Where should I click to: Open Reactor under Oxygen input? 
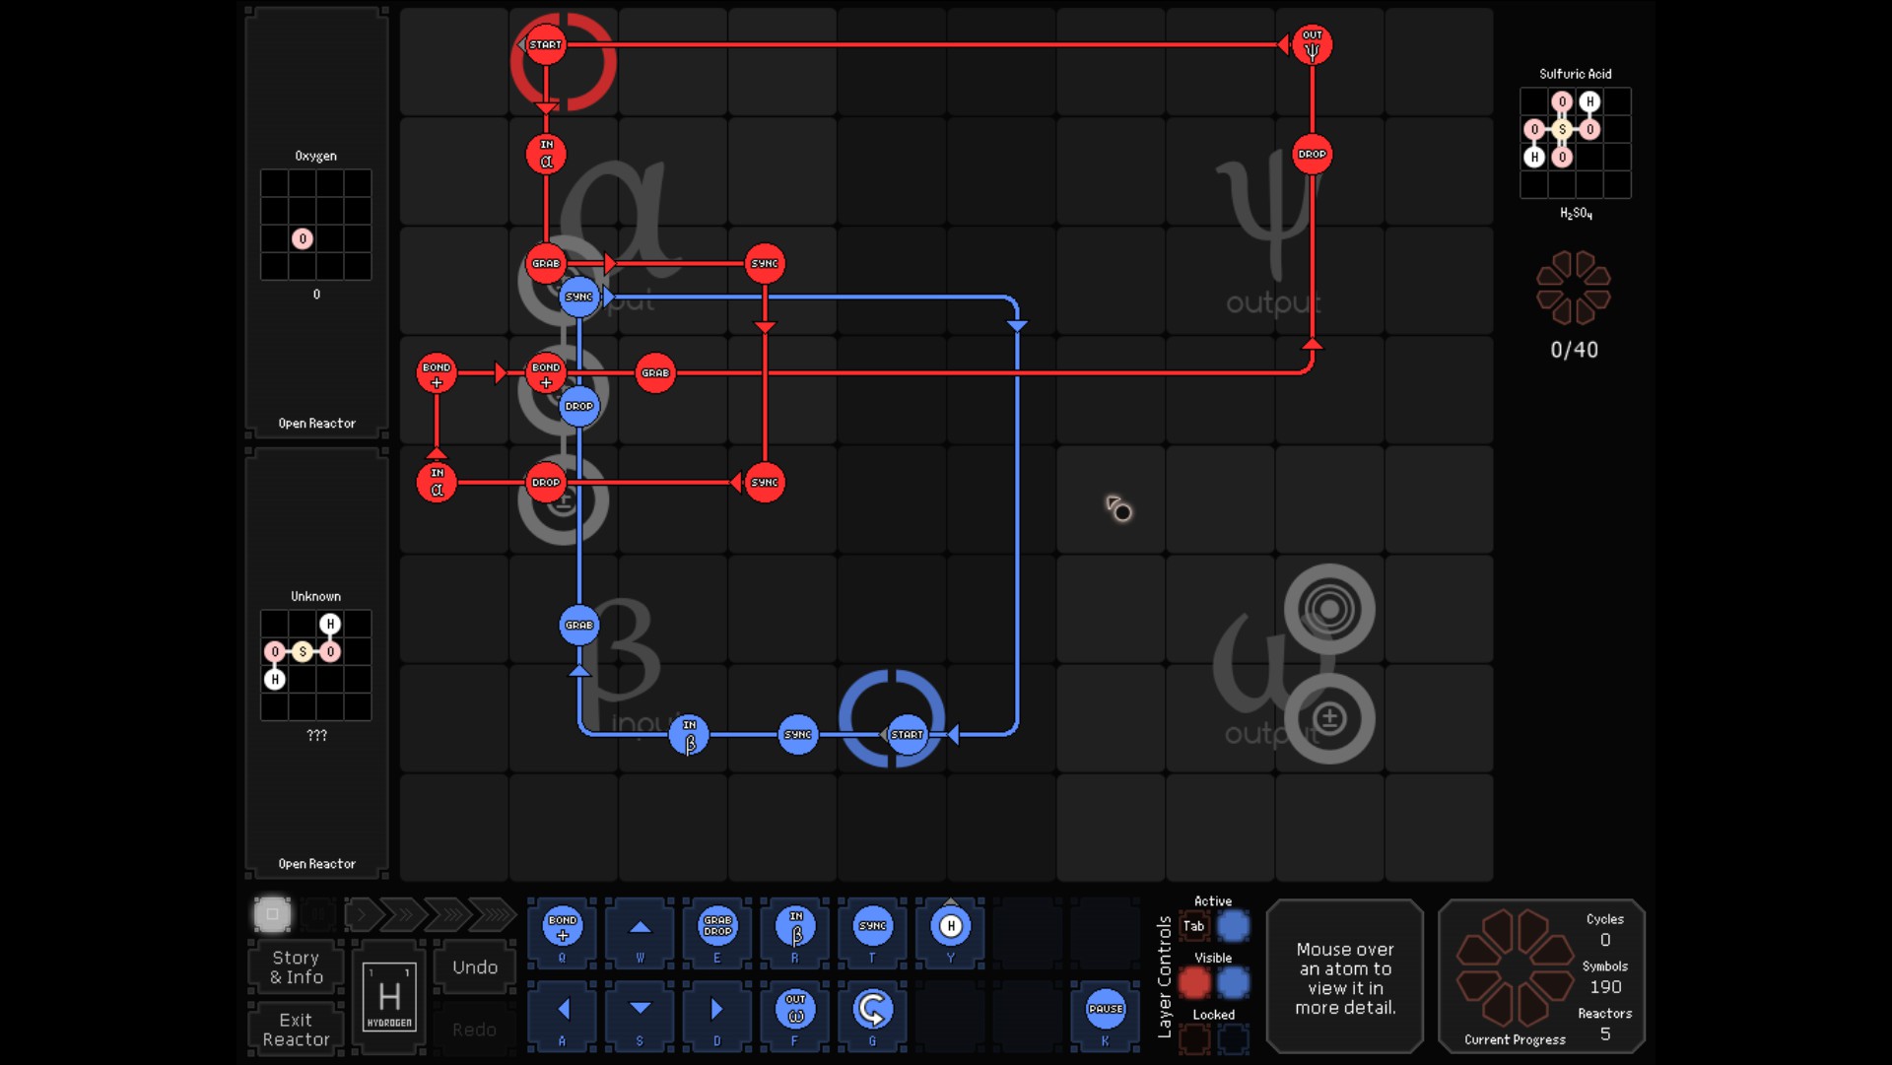click(316, 424)
